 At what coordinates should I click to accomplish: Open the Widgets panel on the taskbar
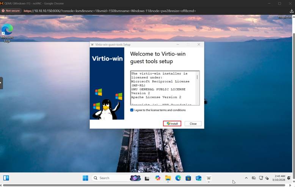pos(6,178)
